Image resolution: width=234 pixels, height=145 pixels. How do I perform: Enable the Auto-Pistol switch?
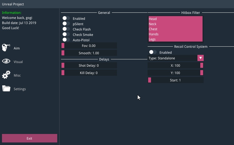coord(66,40)
